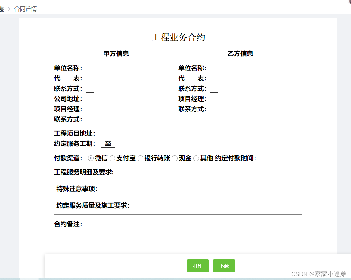Choose 银行转账 as the payment channel
351x280 pixels.
140,158
